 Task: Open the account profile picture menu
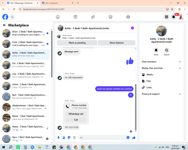coord(180,17)
